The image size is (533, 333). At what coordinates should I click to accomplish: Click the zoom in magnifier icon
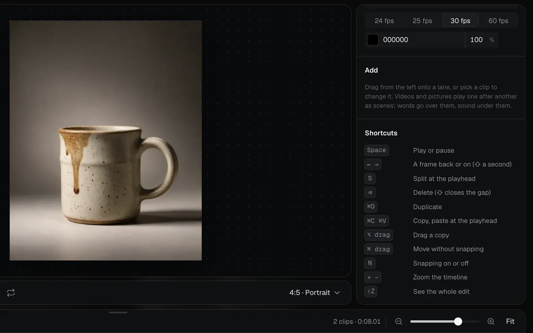[491, 321]
